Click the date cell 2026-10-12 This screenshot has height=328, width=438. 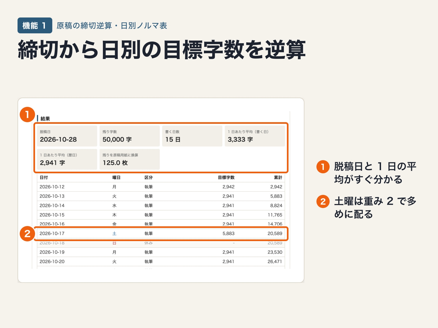click(52, 187)
